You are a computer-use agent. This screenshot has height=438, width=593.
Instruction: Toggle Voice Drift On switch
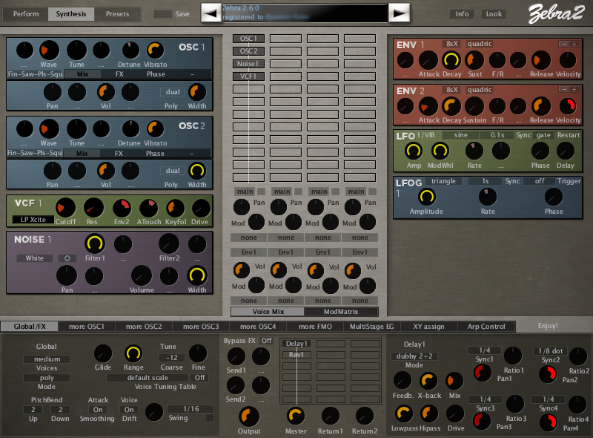tap(129, 410)
